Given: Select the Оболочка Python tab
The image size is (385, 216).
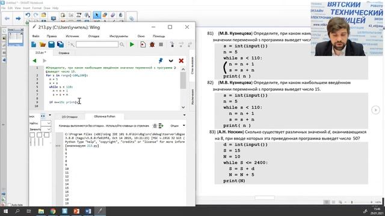Looking at the screenshot, I should 105,116.
